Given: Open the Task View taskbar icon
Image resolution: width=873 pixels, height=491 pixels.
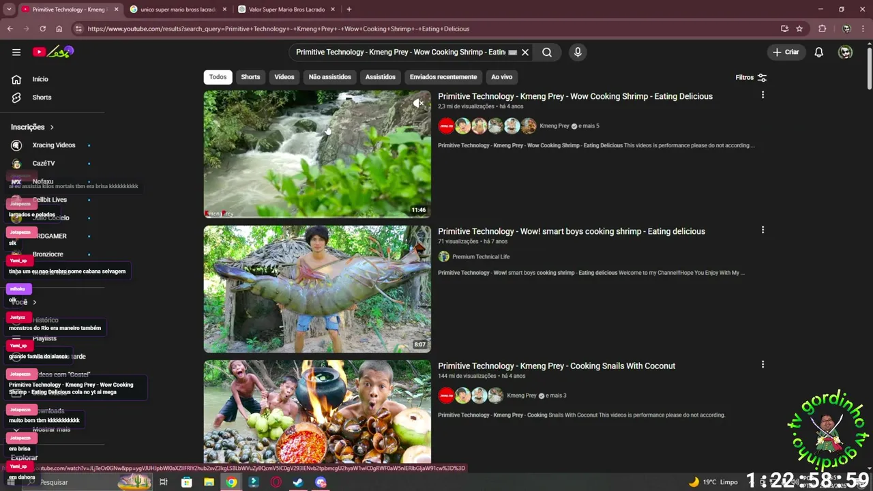Looking at the screenshot, I should pos(164,482).
